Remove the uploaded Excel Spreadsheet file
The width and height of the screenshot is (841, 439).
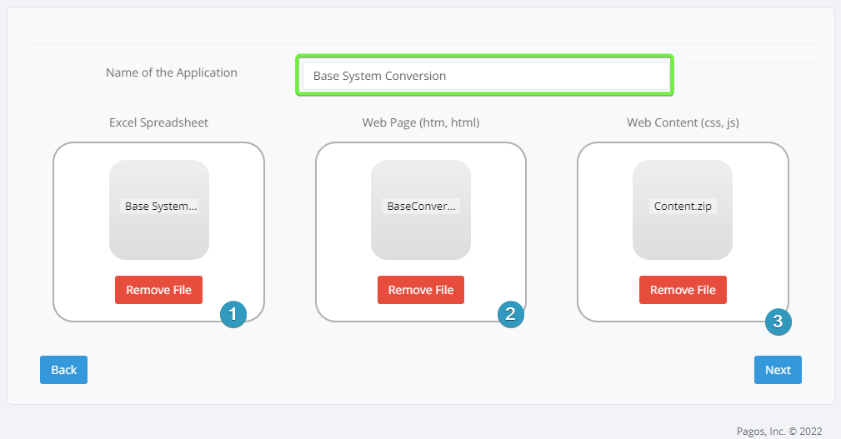[x=158, y=290]
